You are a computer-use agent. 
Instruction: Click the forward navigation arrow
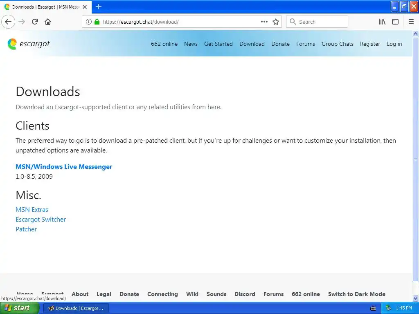(22, 22)
